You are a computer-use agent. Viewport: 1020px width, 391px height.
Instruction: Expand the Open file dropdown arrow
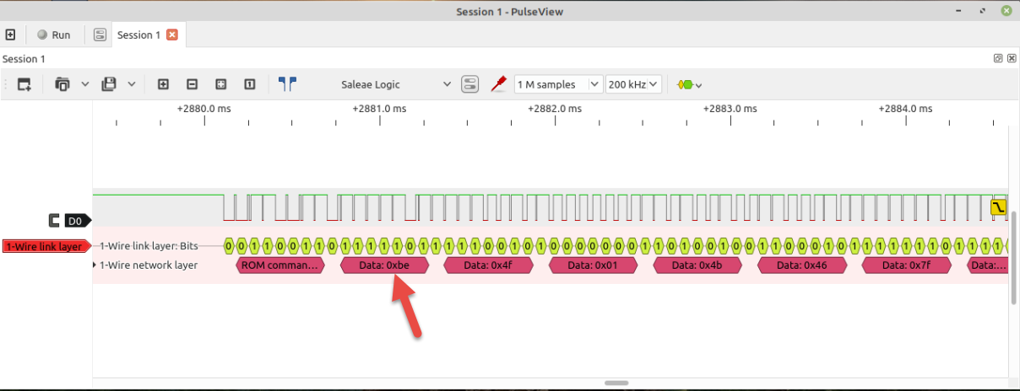[84, 84]
